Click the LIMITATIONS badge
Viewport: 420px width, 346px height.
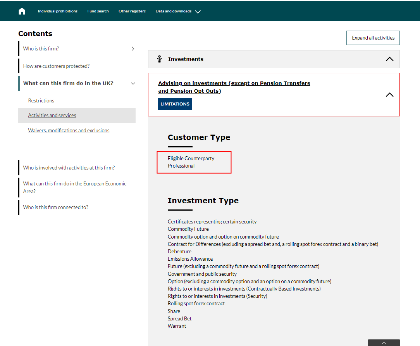(175, 104)
